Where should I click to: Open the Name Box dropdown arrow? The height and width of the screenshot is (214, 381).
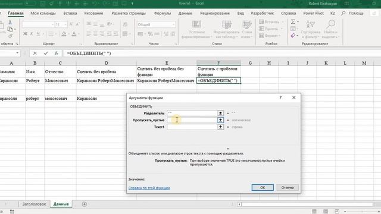[17, 53]
